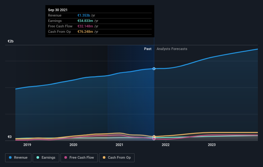Click the Past section label

pos(148,49)
